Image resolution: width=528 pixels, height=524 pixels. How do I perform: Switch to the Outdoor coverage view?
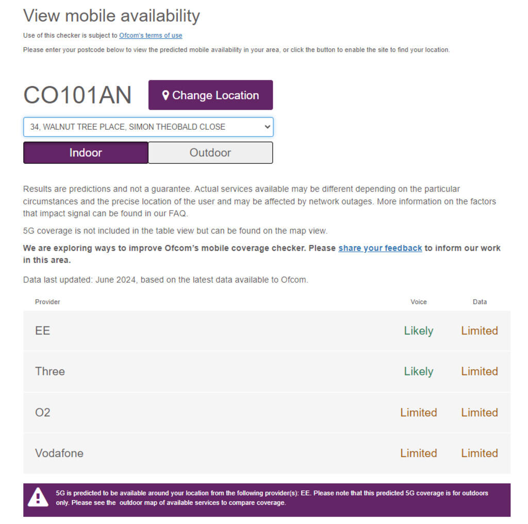click(x=210, y=152)
